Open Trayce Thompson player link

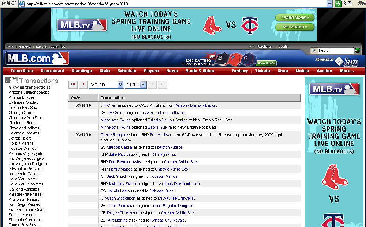pos(122,213)
